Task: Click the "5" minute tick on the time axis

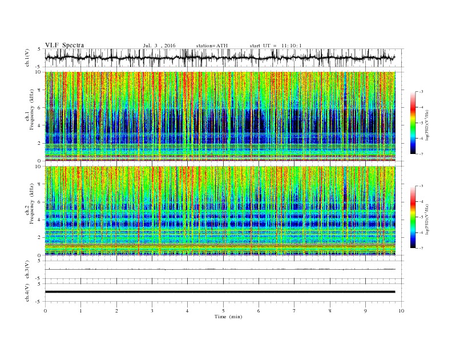Action: [223, 311]
